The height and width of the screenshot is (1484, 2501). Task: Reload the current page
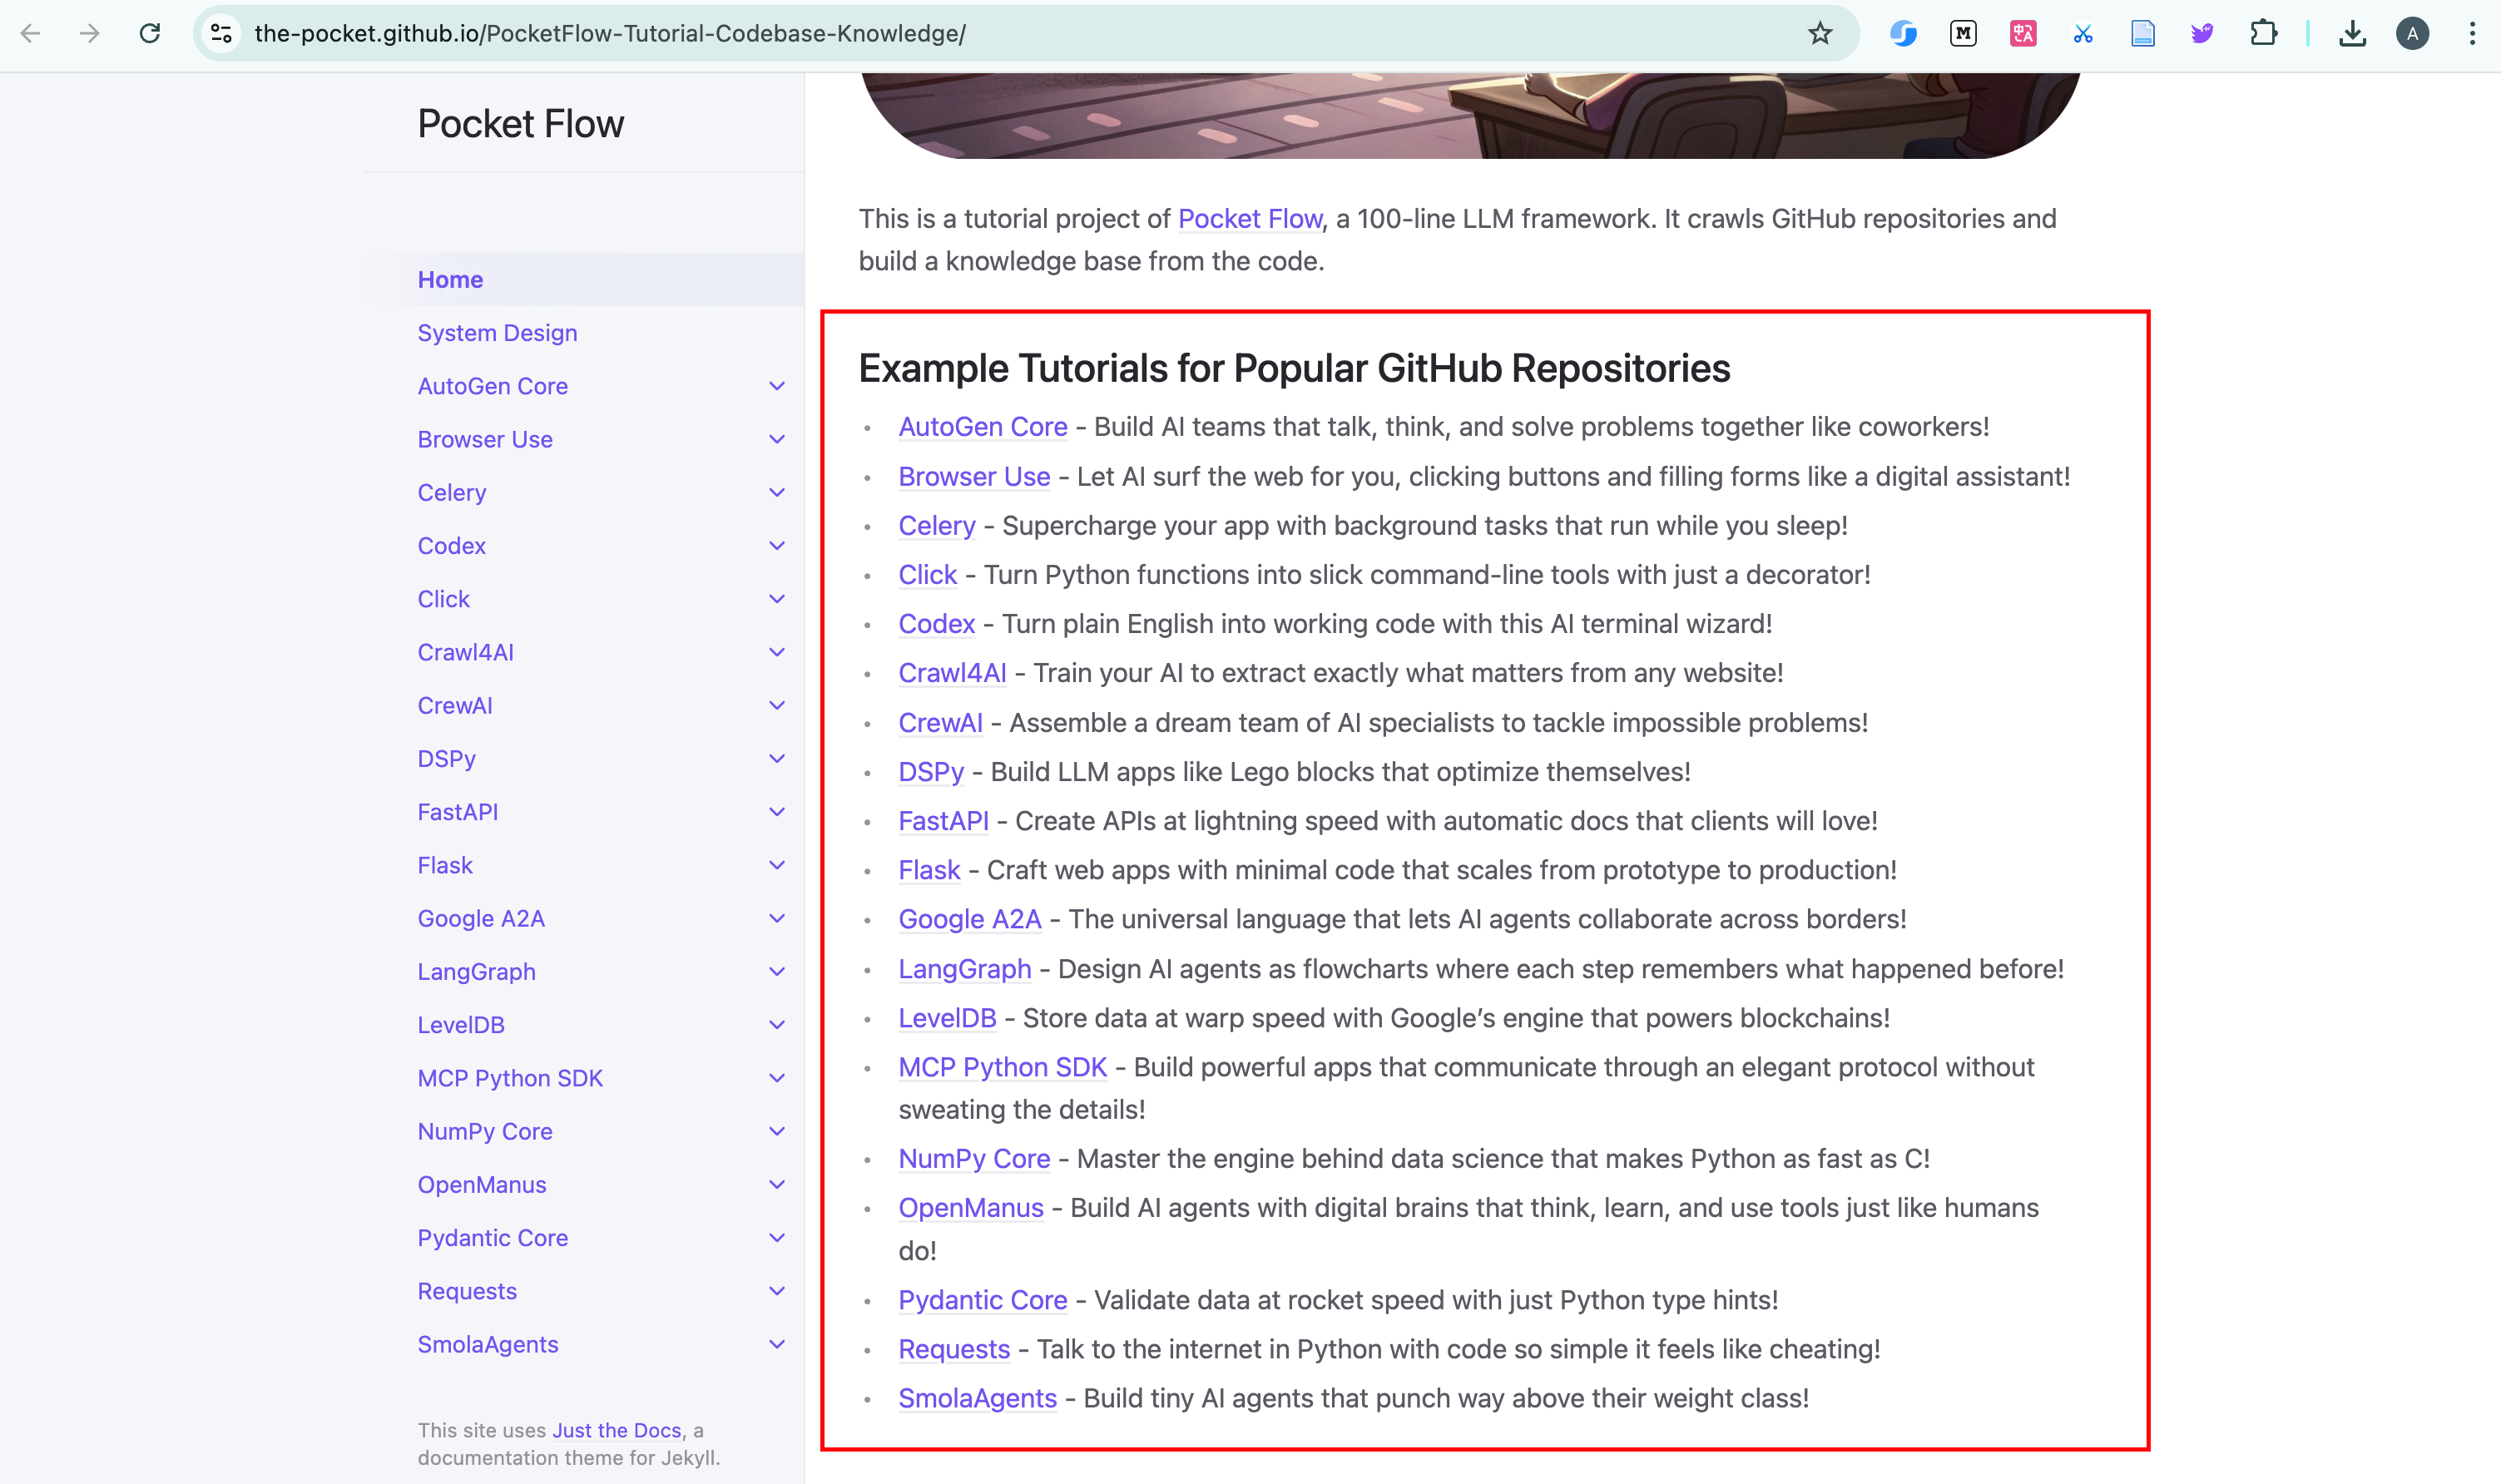150,34
